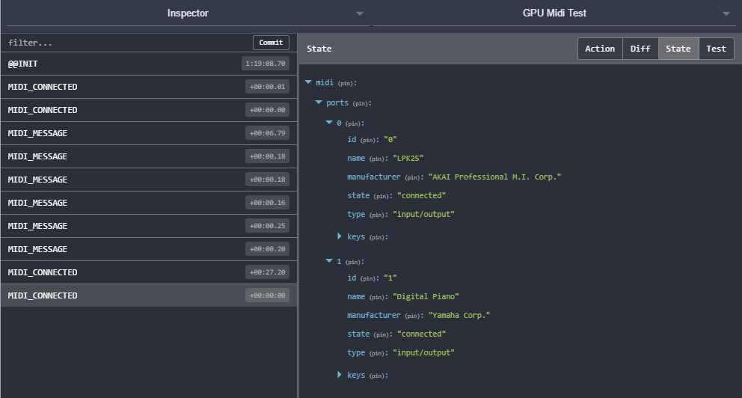Viewport: 742px width, 398px height.
Task: Click the filter input field
Action: point(128,43)
